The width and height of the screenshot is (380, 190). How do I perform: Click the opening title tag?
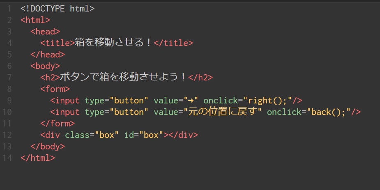pyautogui.click(x=57, y=43)
